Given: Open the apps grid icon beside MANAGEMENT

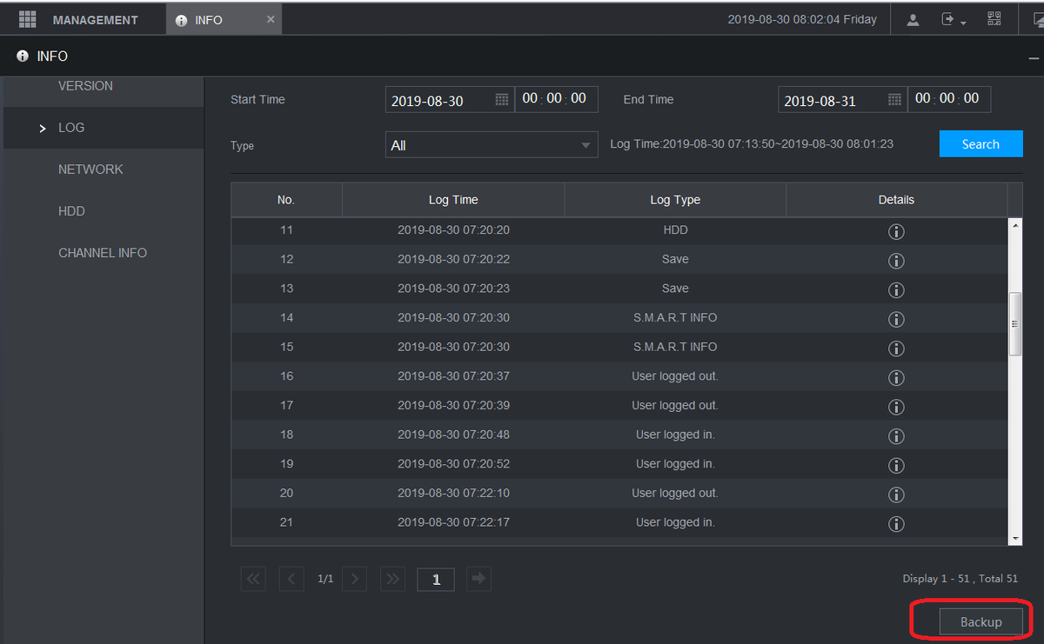Looking at the screenshot, I should pos(27,19).
